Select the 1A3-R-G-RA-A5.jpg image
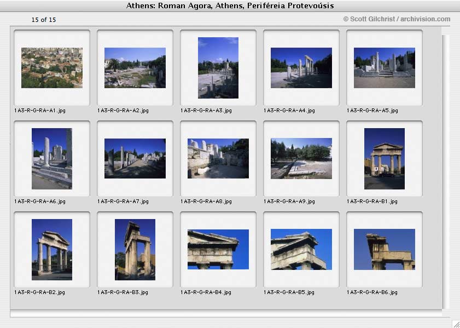Viewport: 460px width, 328px height. (x=385, y=68)
